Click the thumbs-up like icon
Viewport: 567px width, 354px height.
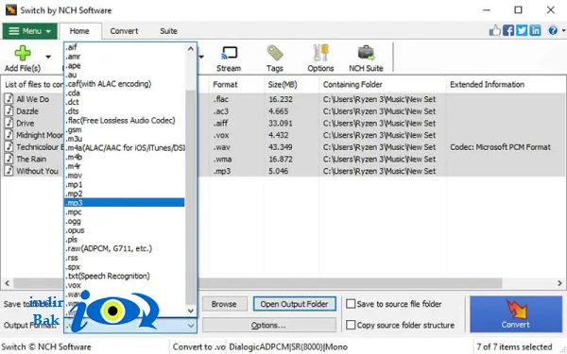click(x=494, y=30)
